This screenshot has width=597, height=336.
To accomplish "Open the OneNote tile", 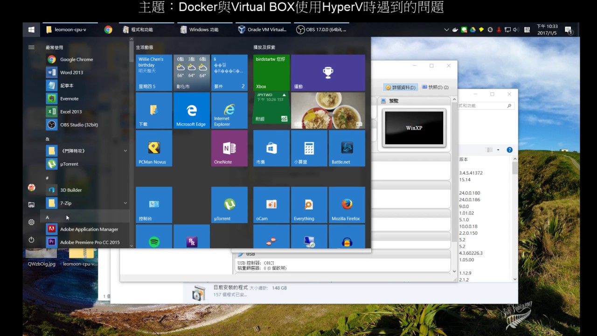I will tap(229, 148).
